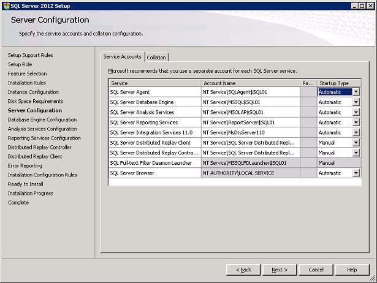Open Startup Type dropdown for SQL Server Analysis Services

pyautogui.click(x=356, y=112)
